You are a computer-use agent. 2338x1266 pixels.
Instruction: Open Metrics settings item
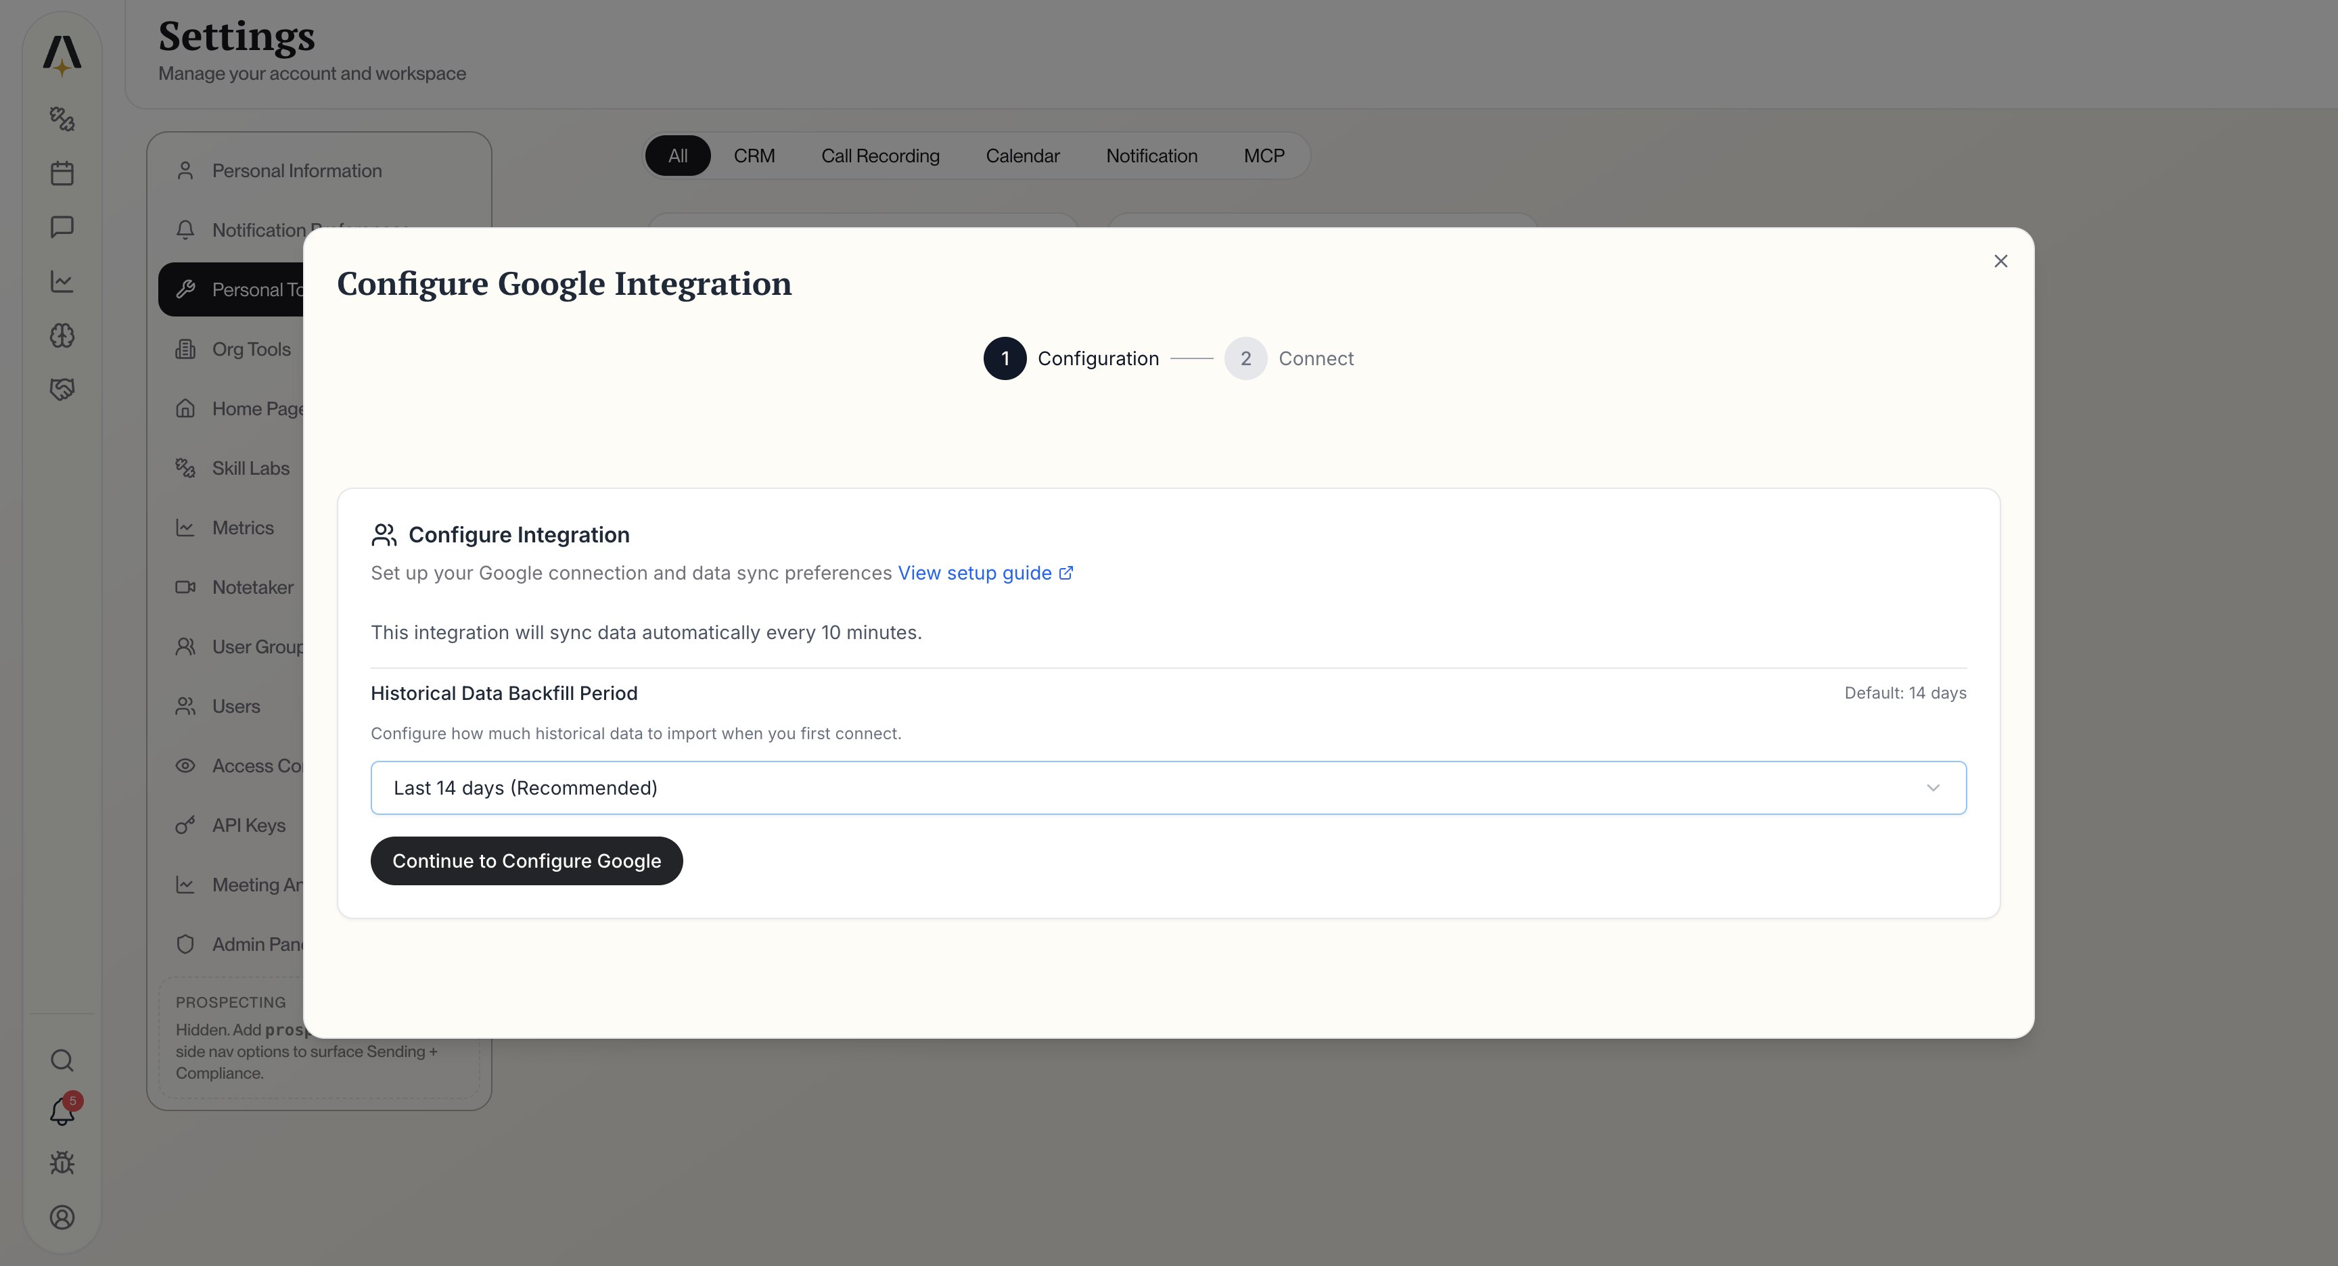(x=231, y=527)
